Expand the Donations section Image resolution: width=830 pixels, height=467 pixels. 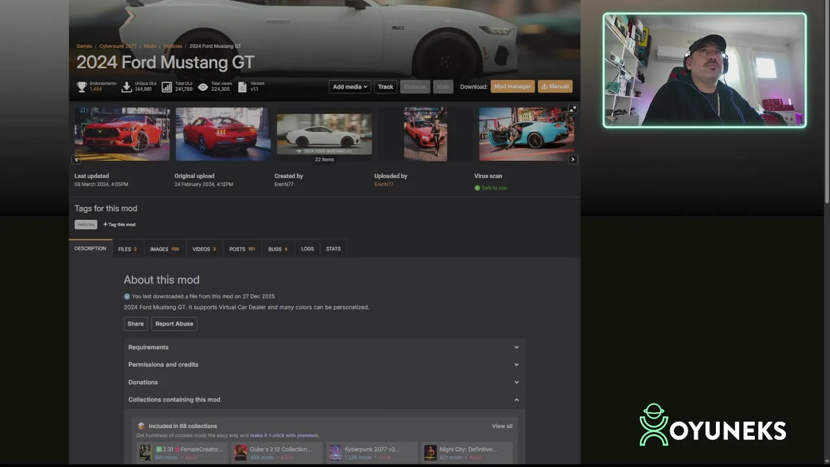pos(324,382)
